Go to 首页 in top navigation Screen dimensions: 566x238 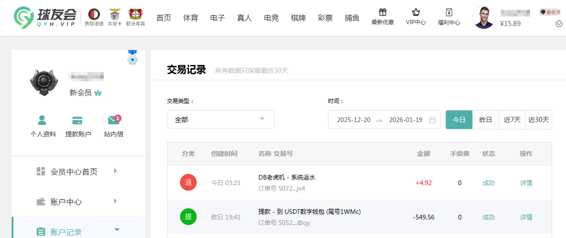[164, 18]
